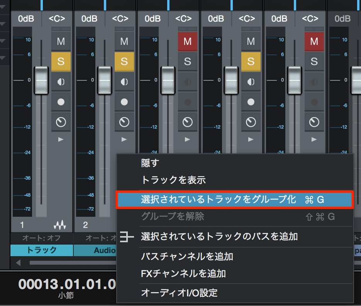Arm record button on channel 1
The image size is (361, 306).
pyautogui.click(x=61, y=102)
